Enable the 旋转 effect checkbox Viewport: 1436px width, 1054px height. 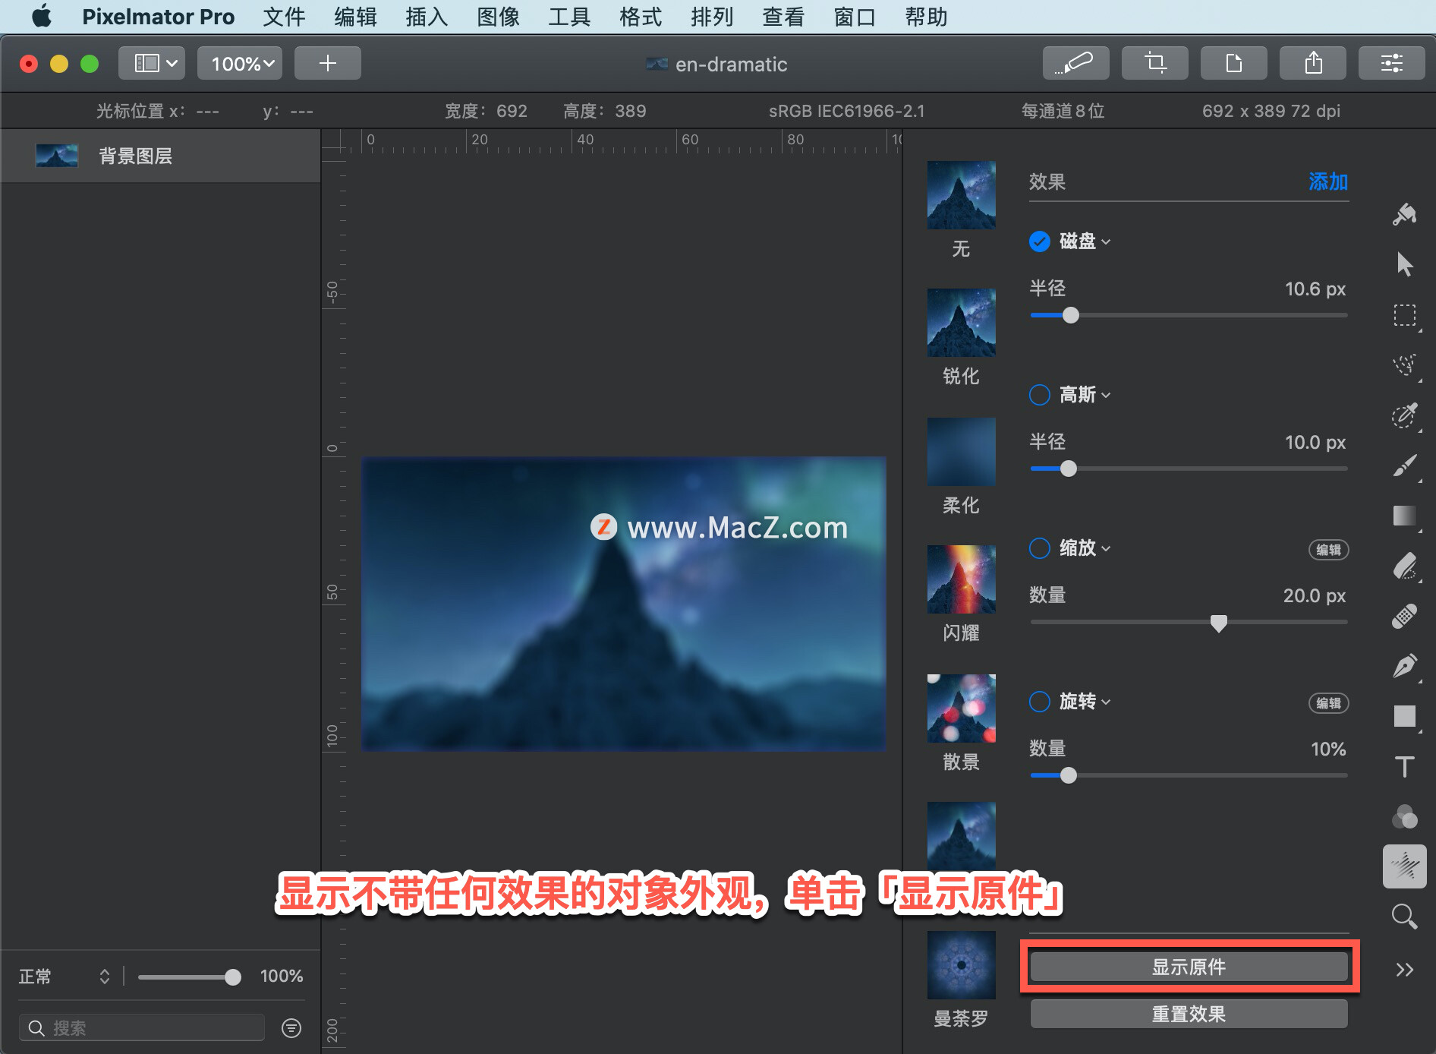pyautogui.click(x=1039, y=702)
